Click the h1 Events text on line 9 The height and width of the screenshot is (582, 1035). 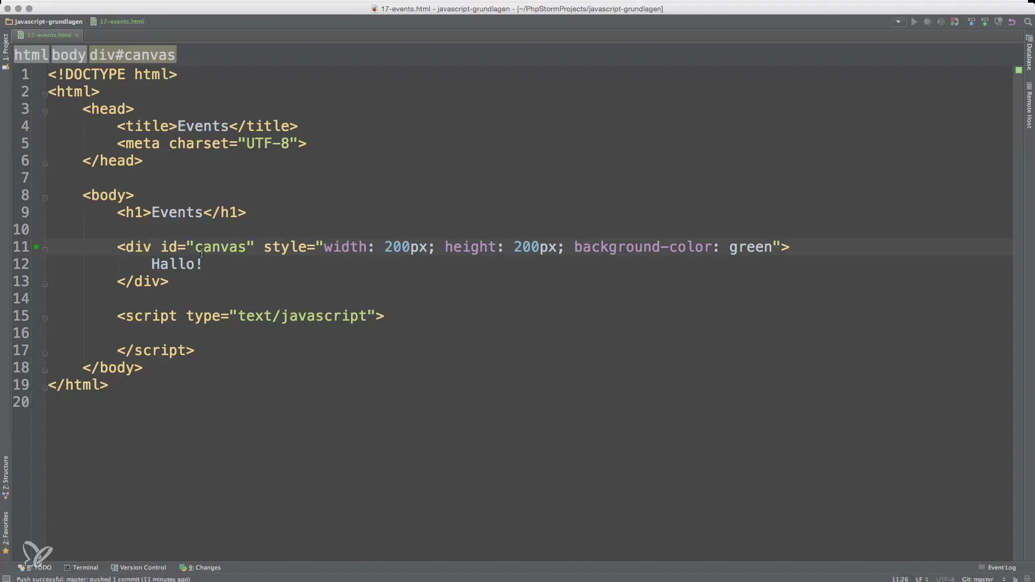point(177,212)
